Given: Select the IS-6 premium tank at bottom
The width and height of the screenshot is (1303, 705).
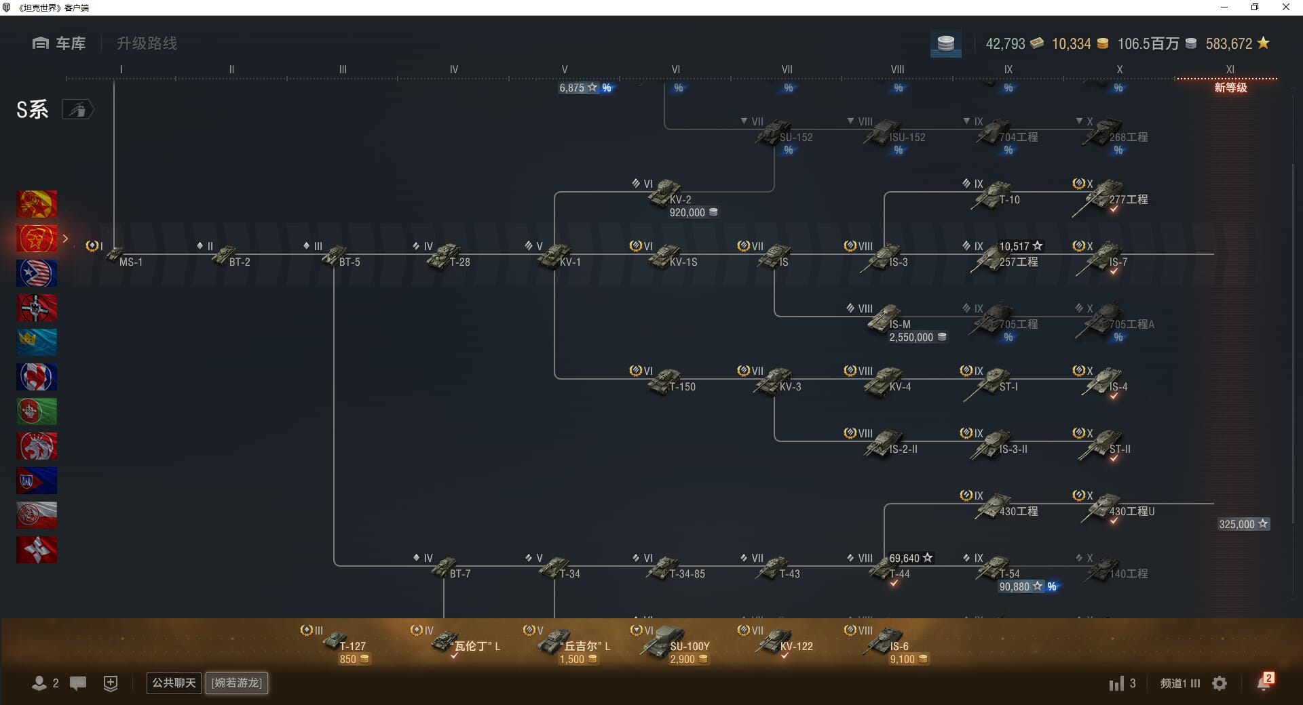Looking at the screenshot, I should pyautogui.click(x=886, y=641).
